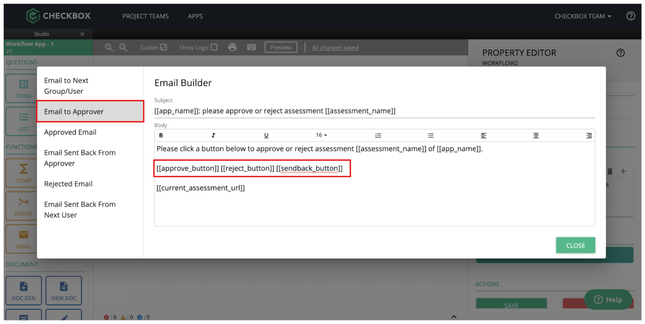Click the Preview button
Viewport: 645px width, 324px height.
point(281,47)
